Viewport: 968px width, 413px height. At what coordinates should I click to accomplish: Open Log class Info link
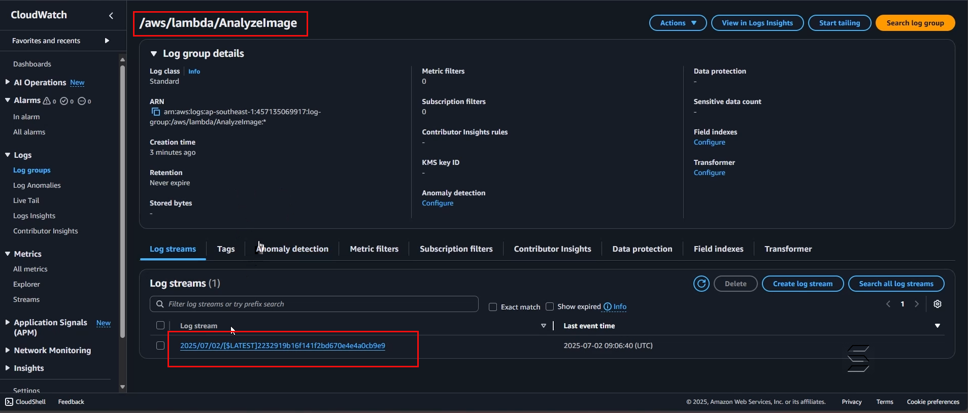pyautogui.click(x=194, y=72)
